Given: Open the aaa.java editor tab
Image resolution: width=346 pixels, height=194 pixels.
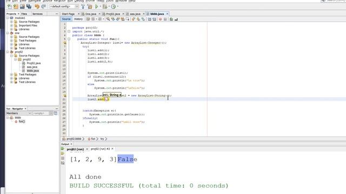Looking at the screenshot, I should point(135,14).
